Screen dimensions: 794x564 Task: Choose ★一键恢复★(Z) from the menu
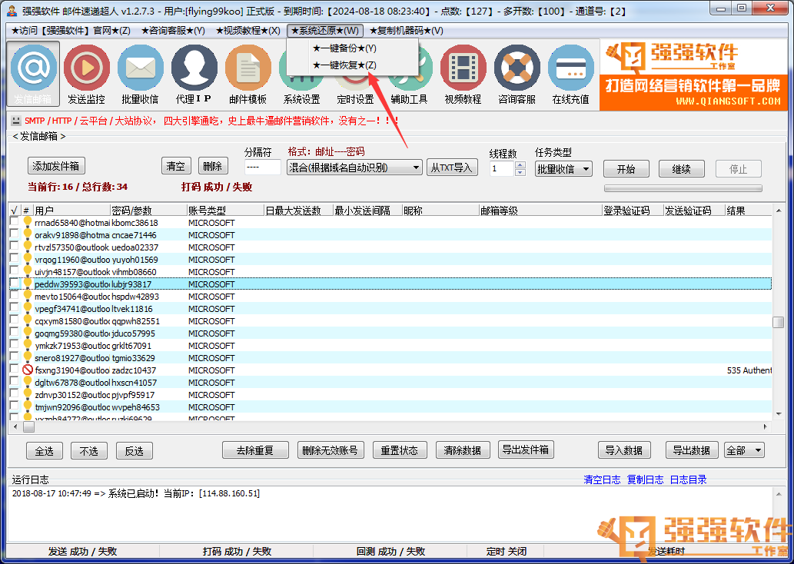345,65
